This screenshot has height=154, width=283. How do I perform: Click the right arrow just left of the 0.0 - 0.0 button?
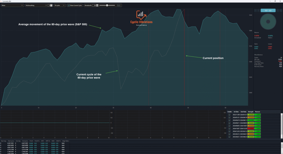[x=258, y=11]
